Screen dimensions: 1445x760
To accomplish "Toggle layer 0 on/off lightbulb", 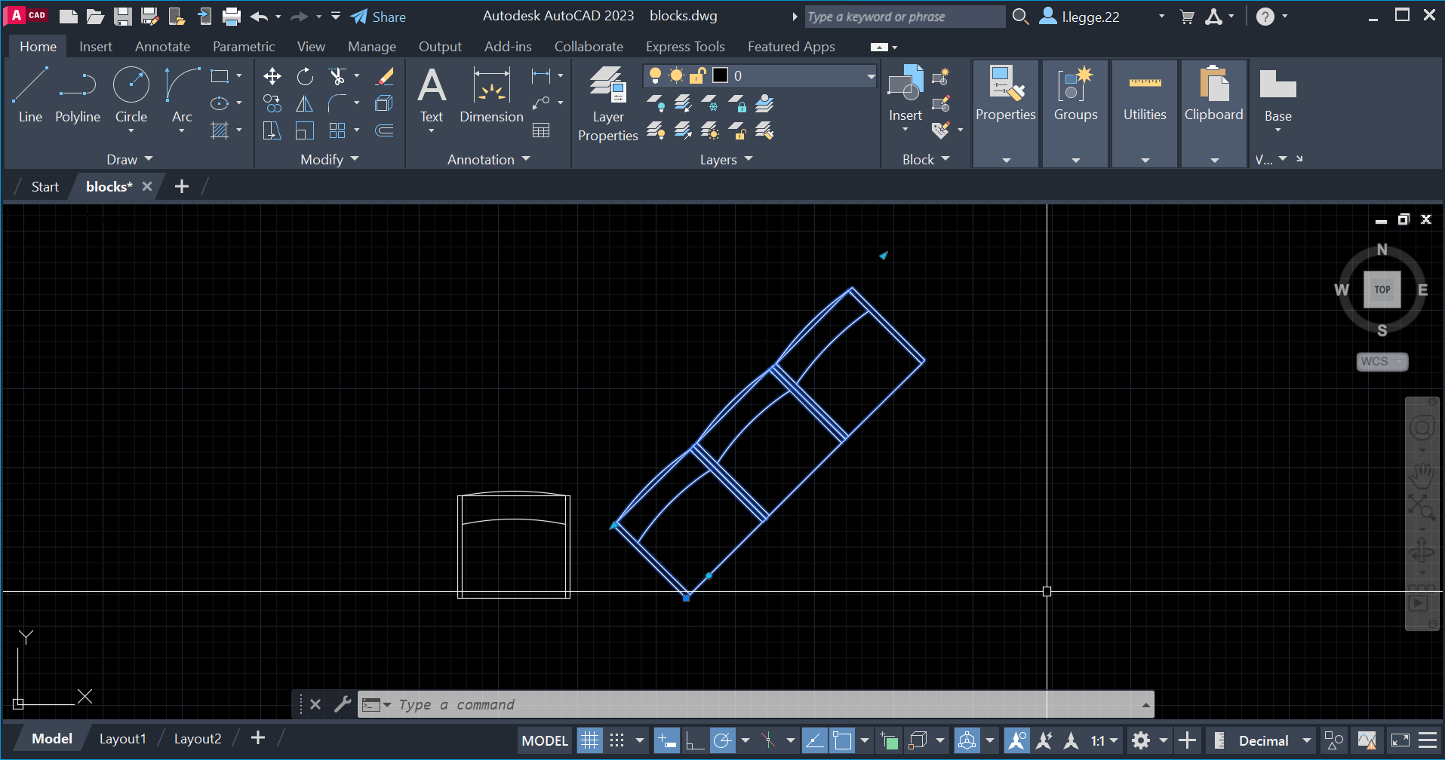I will tap(655, 75).
